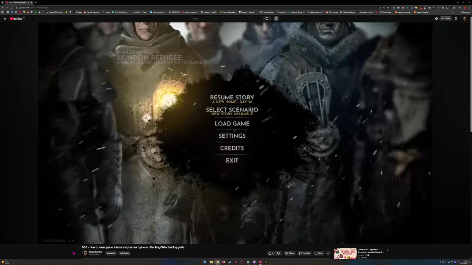Open the channel avatar of theasykumUK
The image size is (472, 265).
84,253
